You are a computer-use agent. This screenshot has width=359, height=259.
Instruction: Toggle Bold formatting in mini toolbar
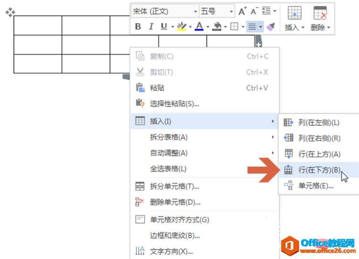138,26
